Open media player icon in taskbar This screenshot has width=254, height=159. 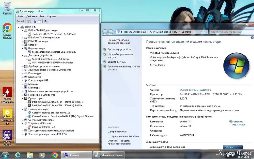tap(42, 155)
